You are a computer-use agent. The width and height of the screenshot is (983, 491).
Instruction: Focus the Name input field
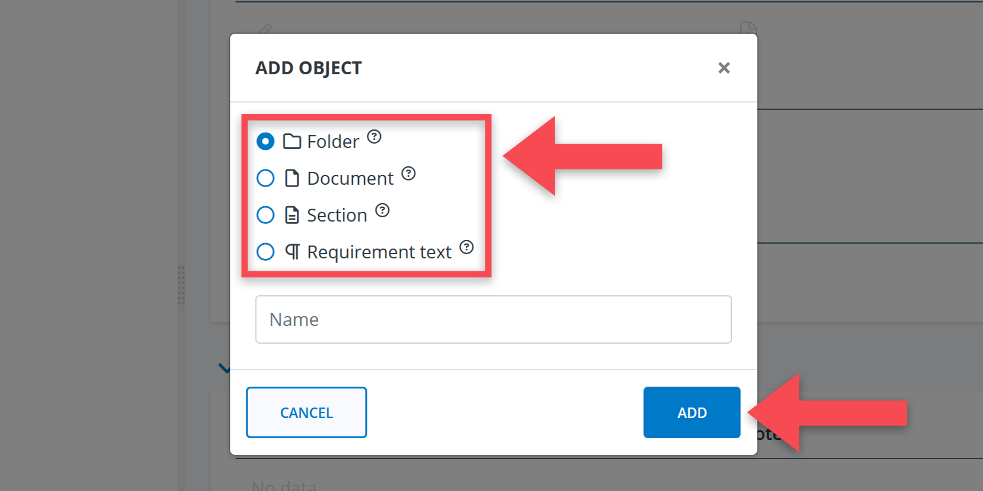(493, 319)
